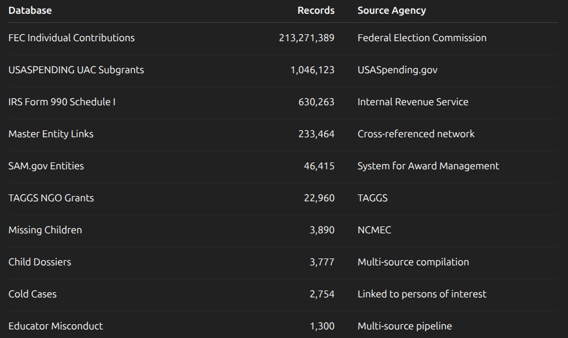Viewport: 568px width, 338px height.
Task: Select System for Award Management cell
Action: pyautogui.click(x=428, y=166)
